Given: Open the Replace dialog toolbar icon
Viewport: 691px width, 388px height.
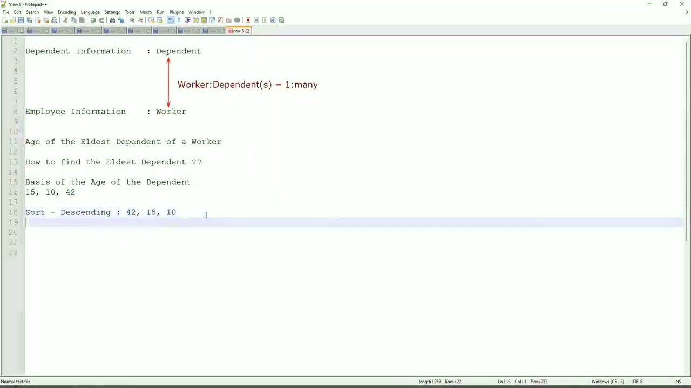Looking at the screenshot, I should [121, 20].
